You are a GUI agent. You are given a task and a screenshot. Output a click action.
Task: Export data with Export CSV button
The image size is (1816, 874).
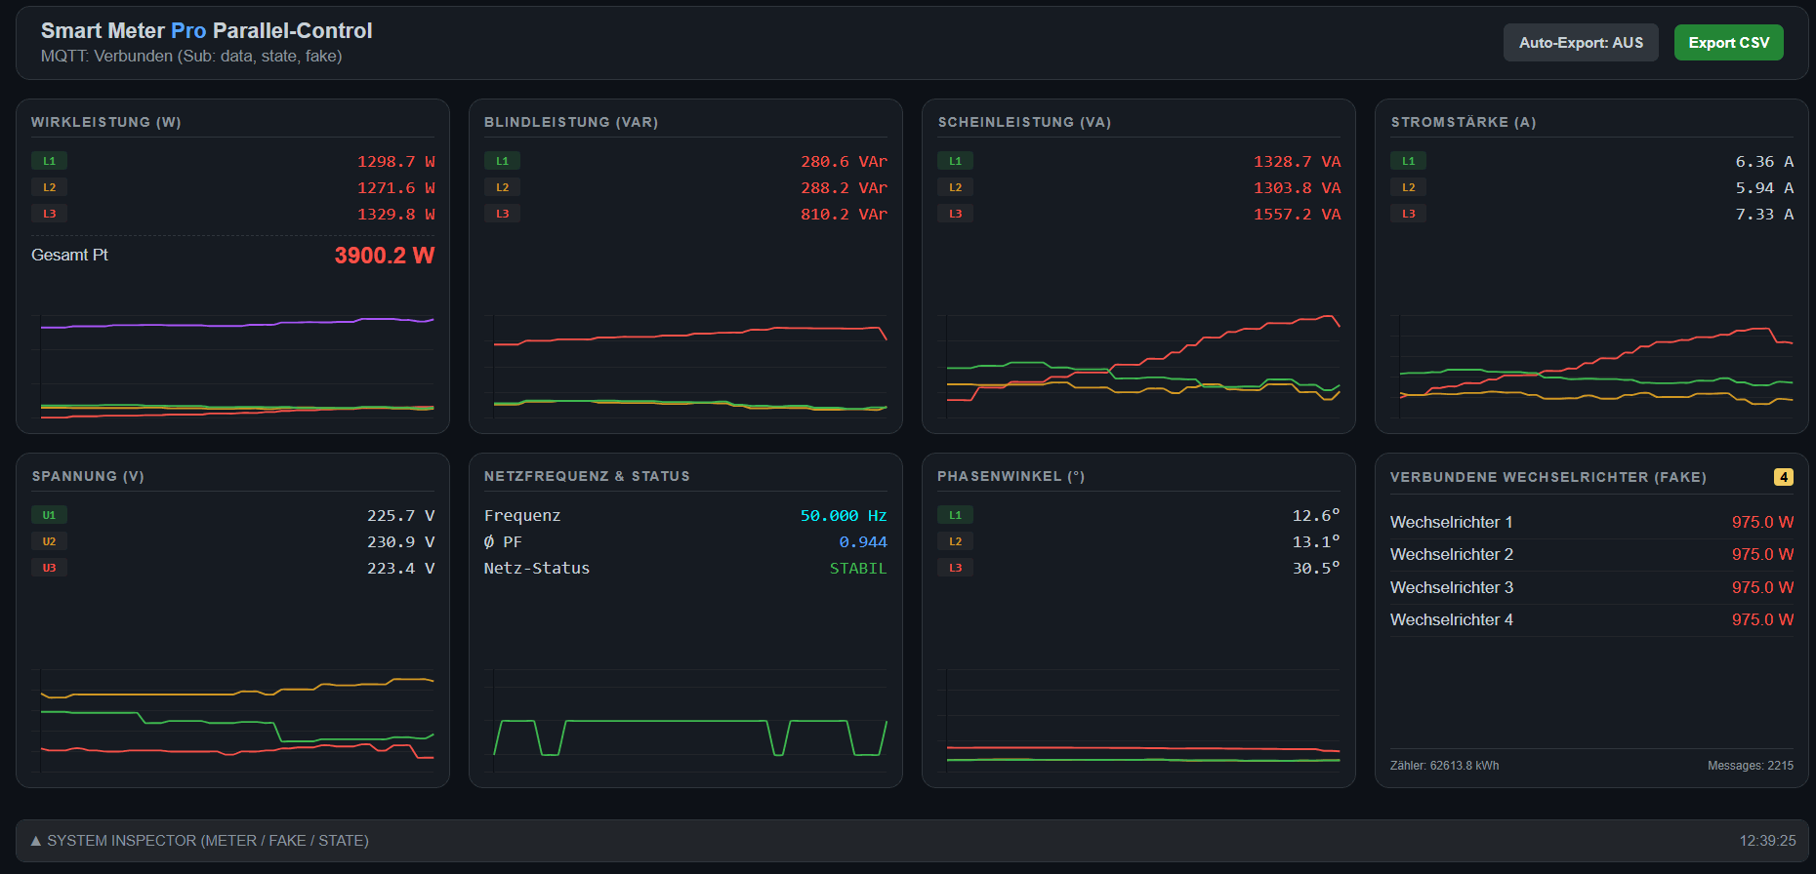click(x=1728, y=43)
